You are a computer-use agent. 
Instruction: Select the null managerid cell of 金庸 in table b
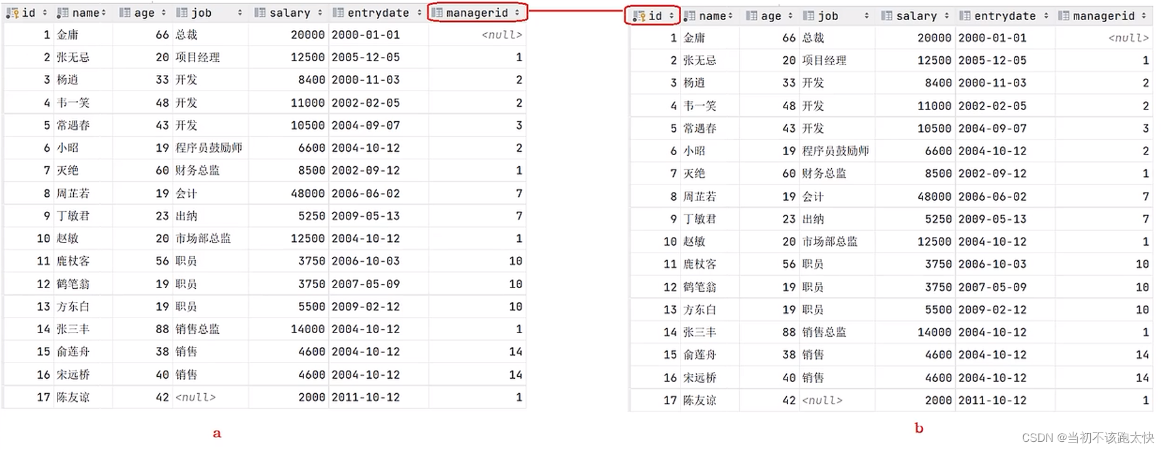pos(1128,38)
